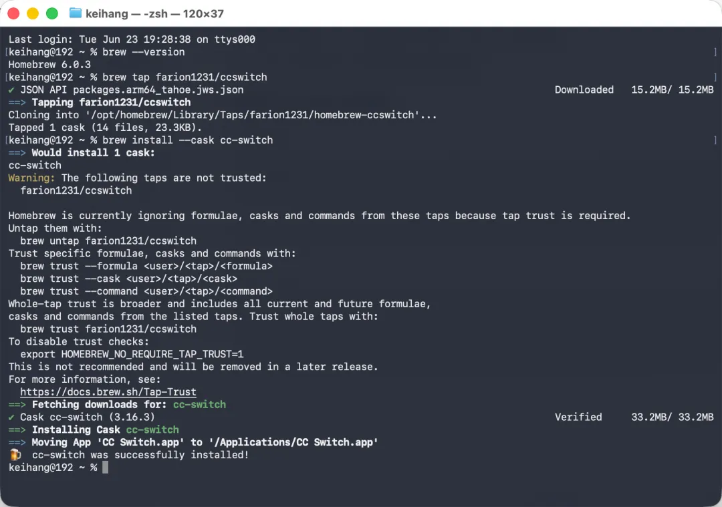Click the folder icon in title bar
The width and height of the screenshot is (722, 507).
point(75,13)
